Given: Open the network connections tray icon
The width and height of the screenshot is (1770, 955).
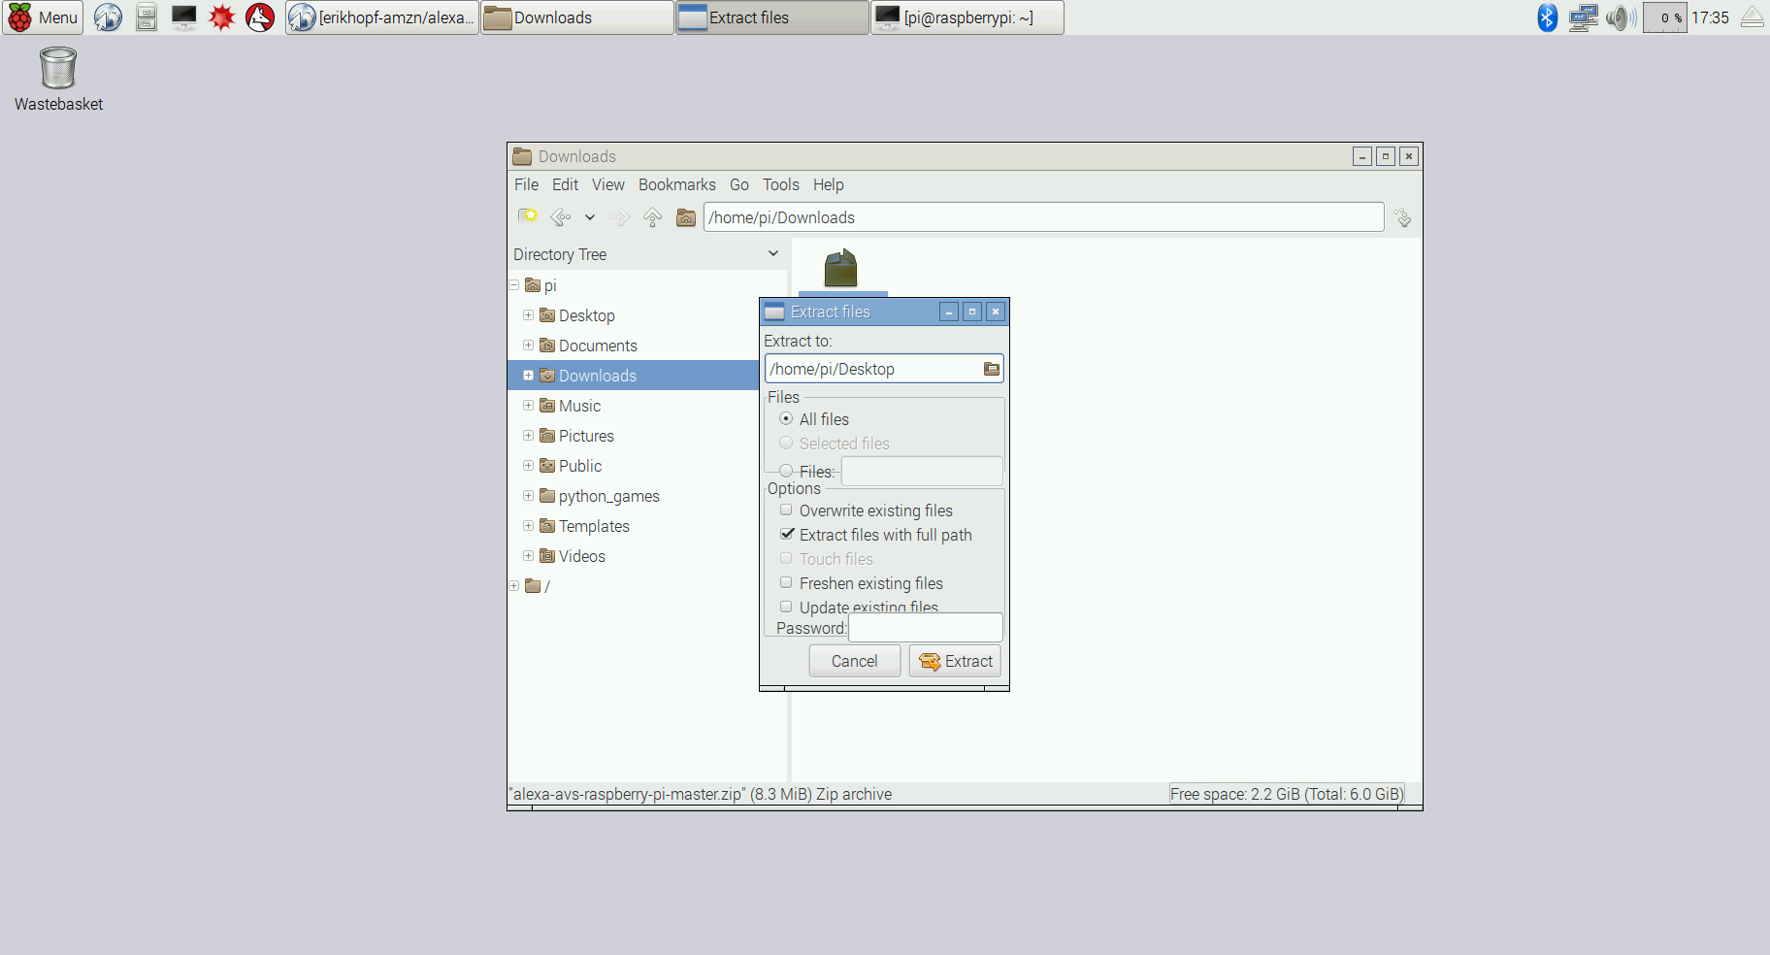Looking at the screenshot, I should click(x=1584, y=17).
